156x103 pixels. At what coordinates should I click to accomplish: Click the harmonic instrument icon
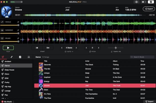[2, 30]
